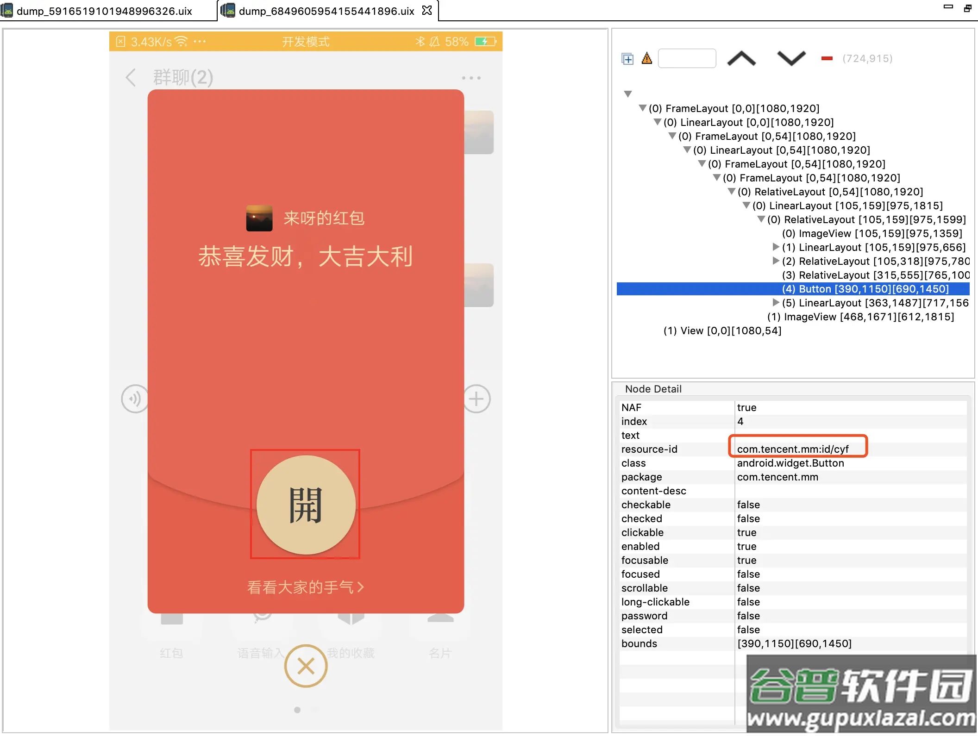Click the circled X close icon

pos(306,666)
